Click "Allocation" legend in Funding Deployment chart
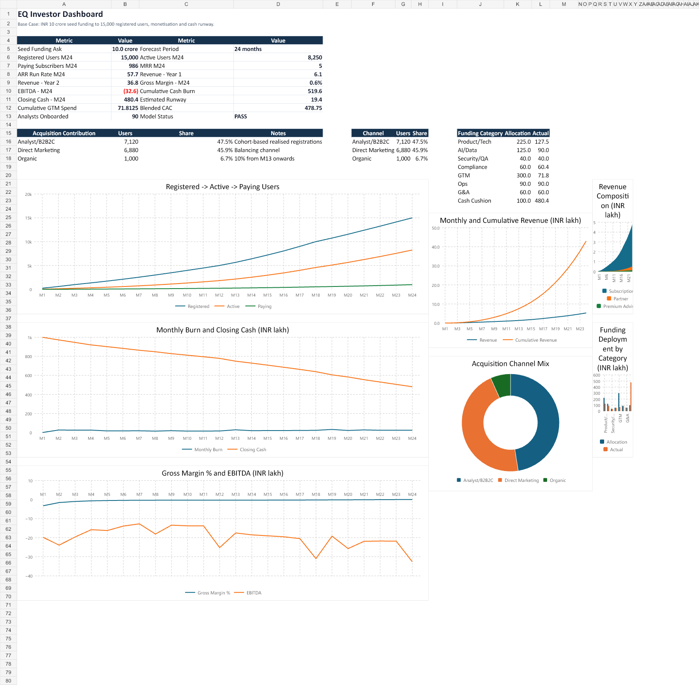 [613, 442]
